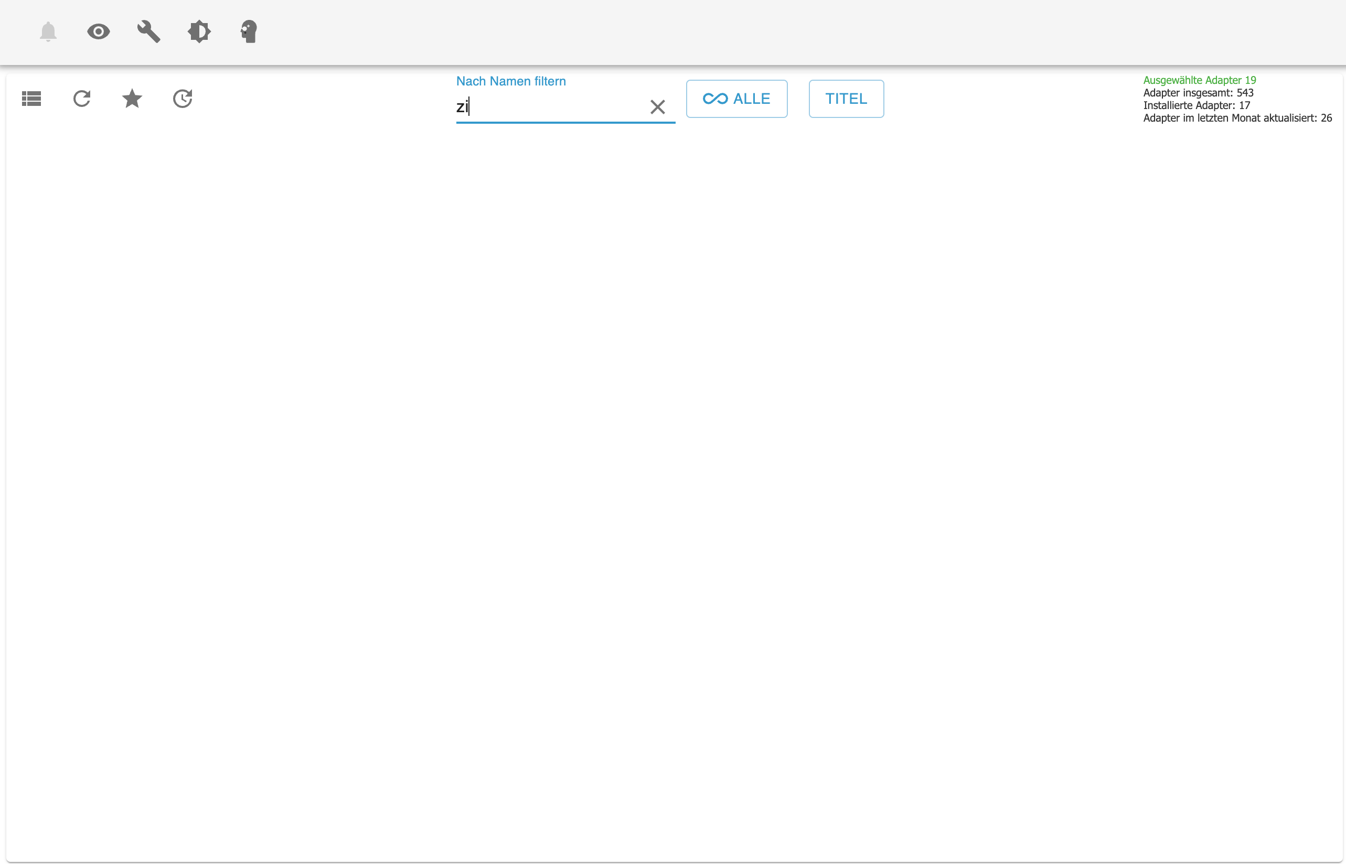Click 'Adapter im letzten Monat aktualisiert' text

click(1236, 118)
